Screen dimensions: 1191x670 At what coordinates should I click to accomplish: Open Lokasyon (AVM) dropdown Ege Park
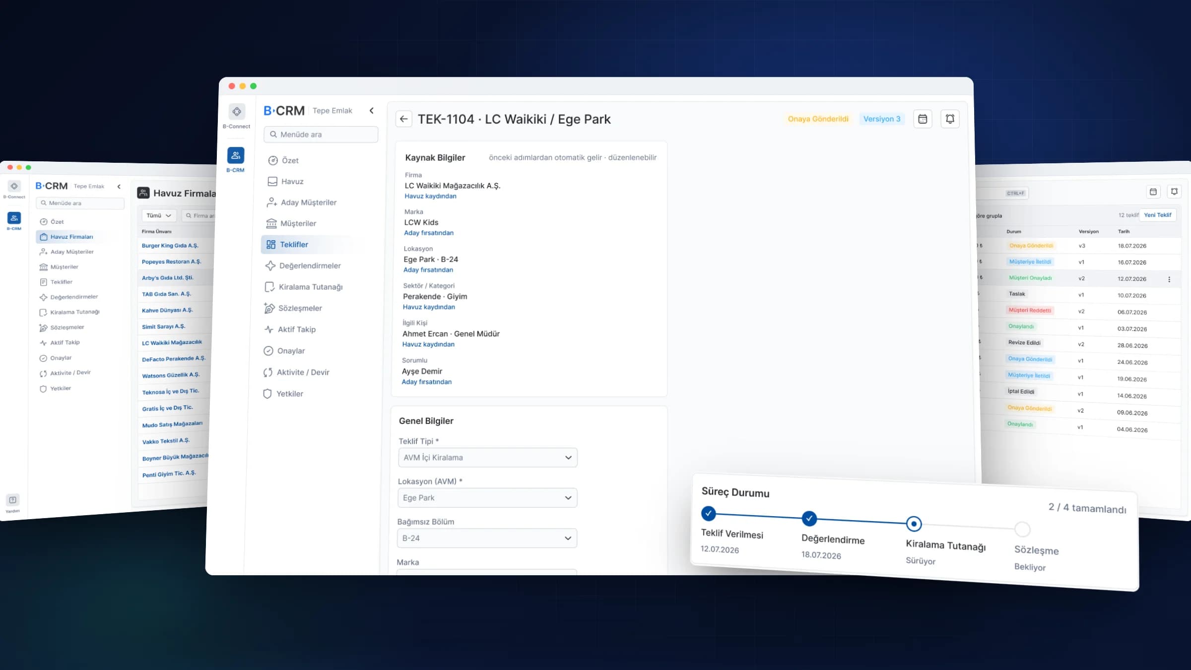487,498
